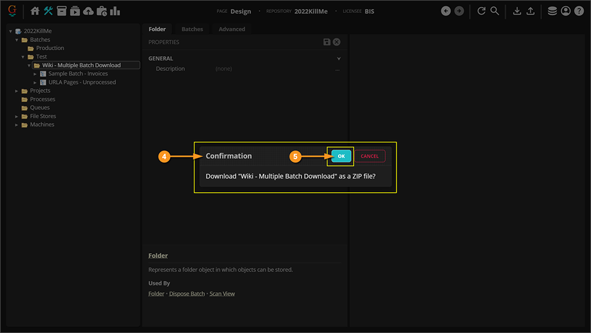Screen dimensions: 591x333
Task: Go back with left arrow icon
Action: point(446,11)
